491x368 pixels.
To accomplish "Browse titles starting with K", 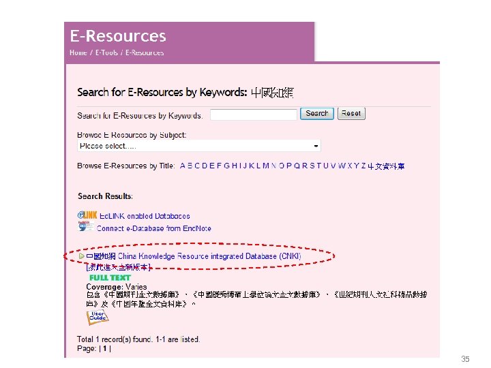I will (252, 166).
